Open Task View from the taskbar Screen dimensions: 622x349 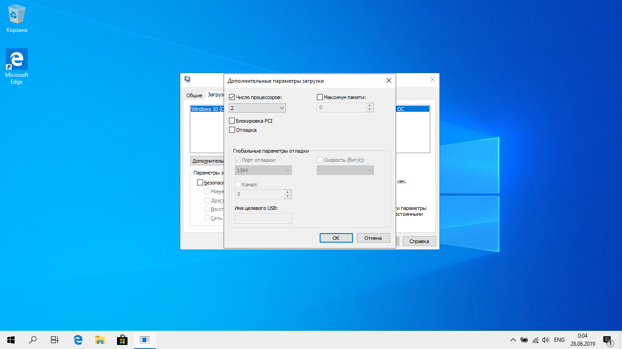(55, 339)
